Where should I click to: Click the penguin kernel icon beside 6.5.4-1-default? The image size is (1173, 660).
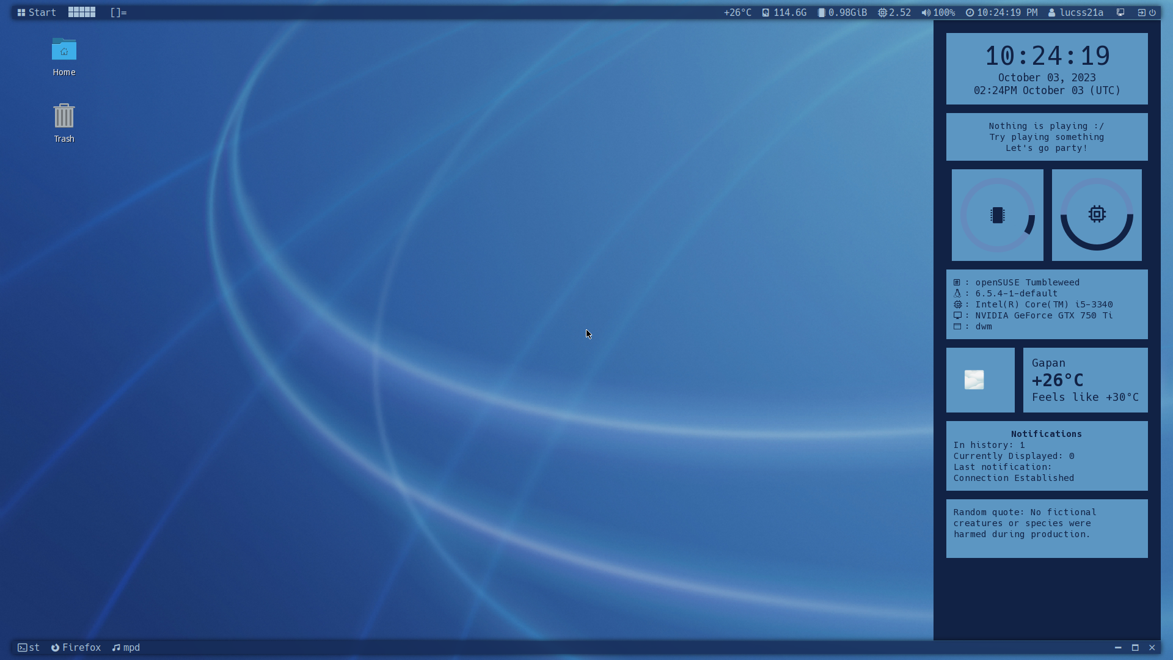pyautogui.click(x=957, y=293)
